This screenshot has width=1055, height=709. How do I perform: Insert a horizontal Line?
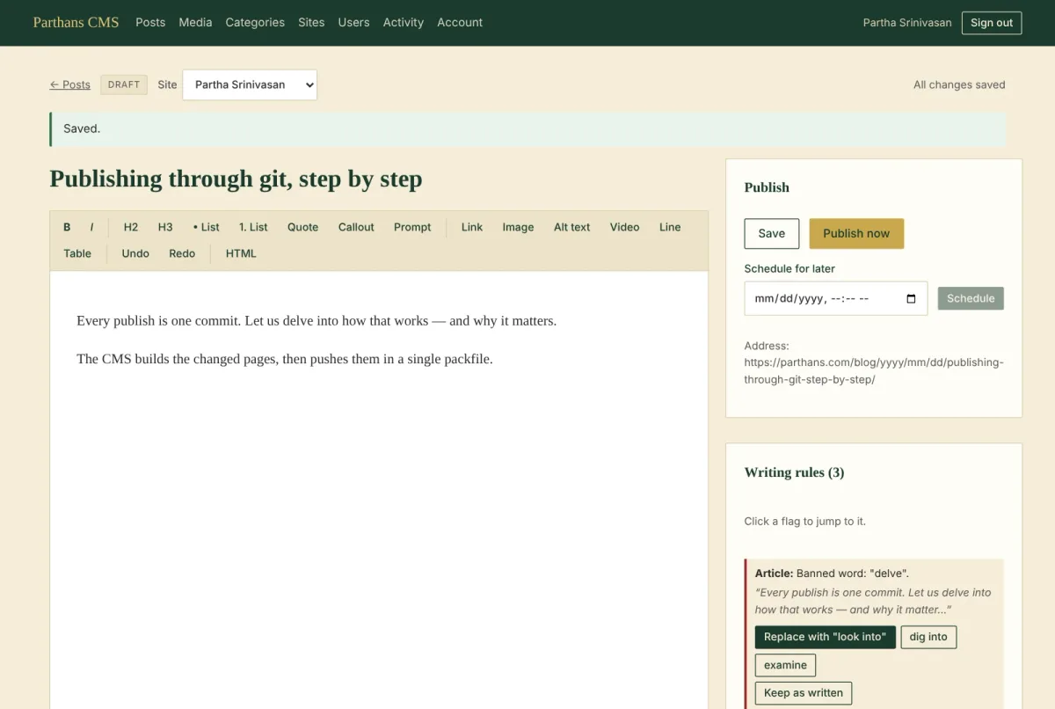(x=670, y=227)
